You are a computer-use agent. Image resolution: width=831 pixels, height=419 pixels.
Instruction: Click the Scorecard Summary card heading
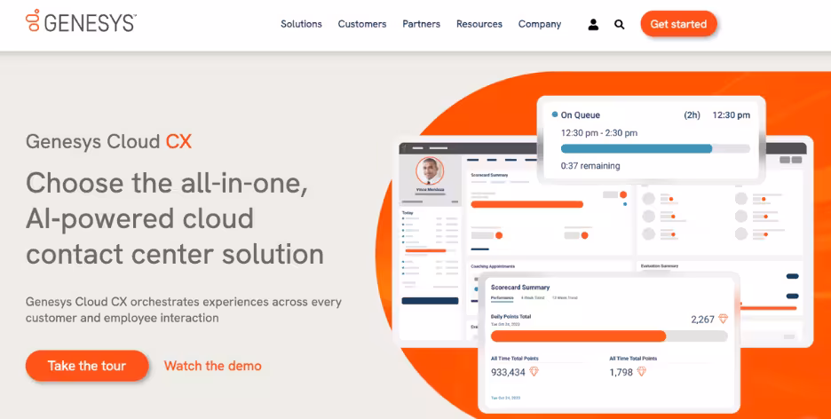520,287
